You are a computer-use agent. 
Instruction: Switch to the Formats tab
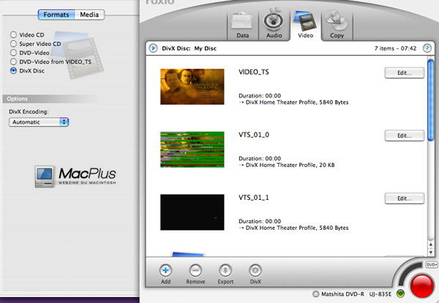point(56,15)
